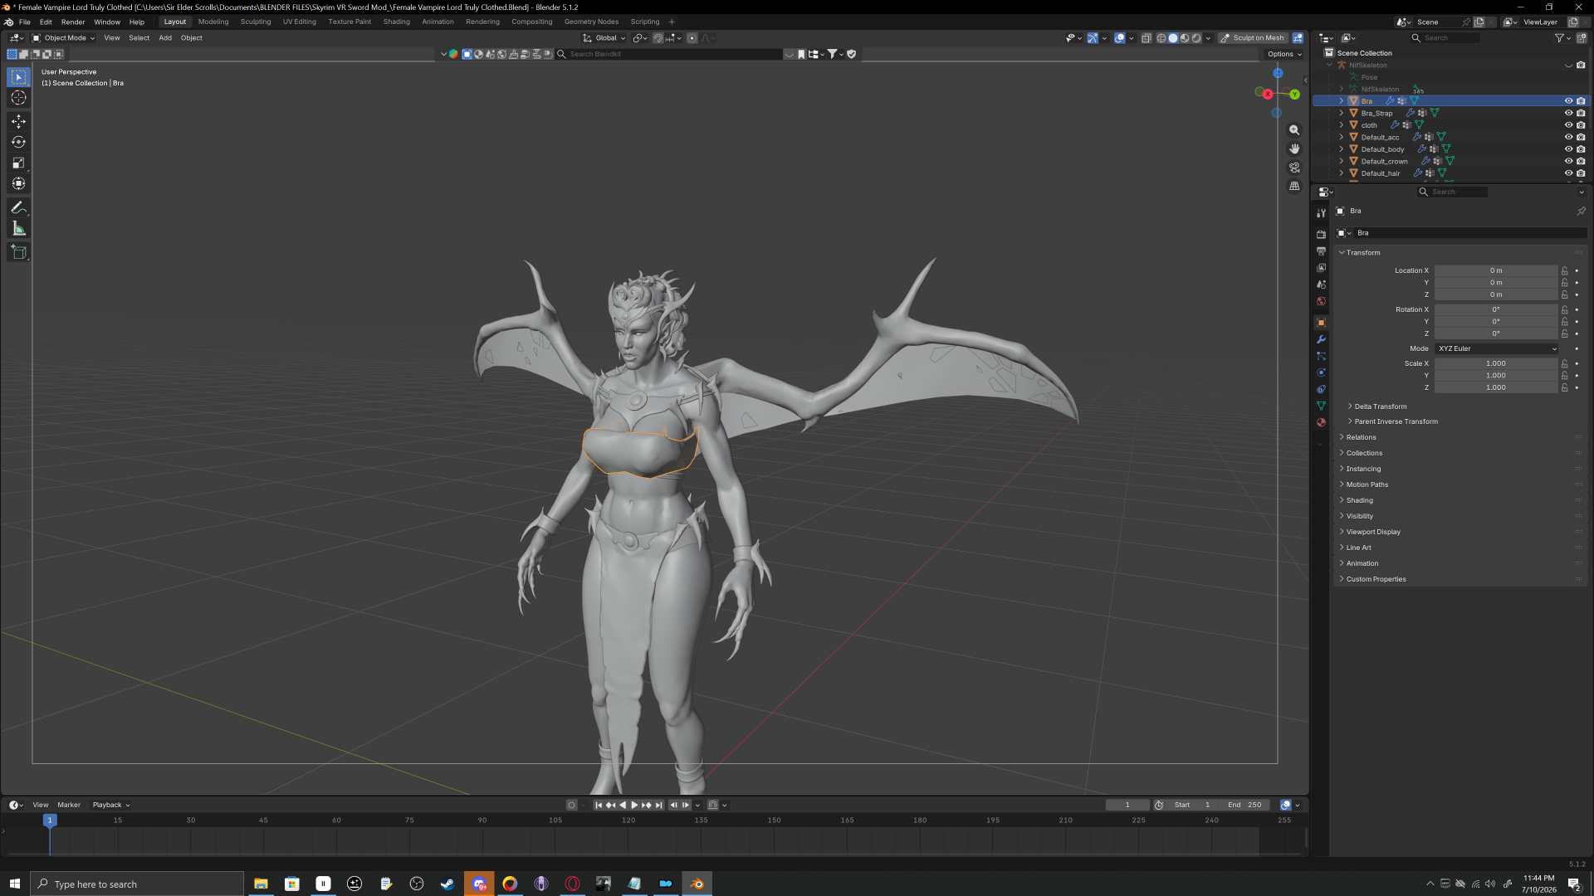
Task: Lock the Location X transform value
Action: pyautogui.click(x=1564, y=270)
